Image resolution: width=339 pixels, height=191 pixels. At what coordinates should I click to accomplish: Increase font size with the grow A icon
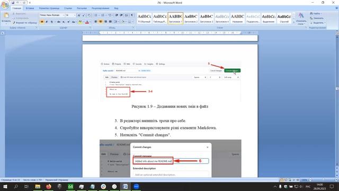(x=79, y=15)
